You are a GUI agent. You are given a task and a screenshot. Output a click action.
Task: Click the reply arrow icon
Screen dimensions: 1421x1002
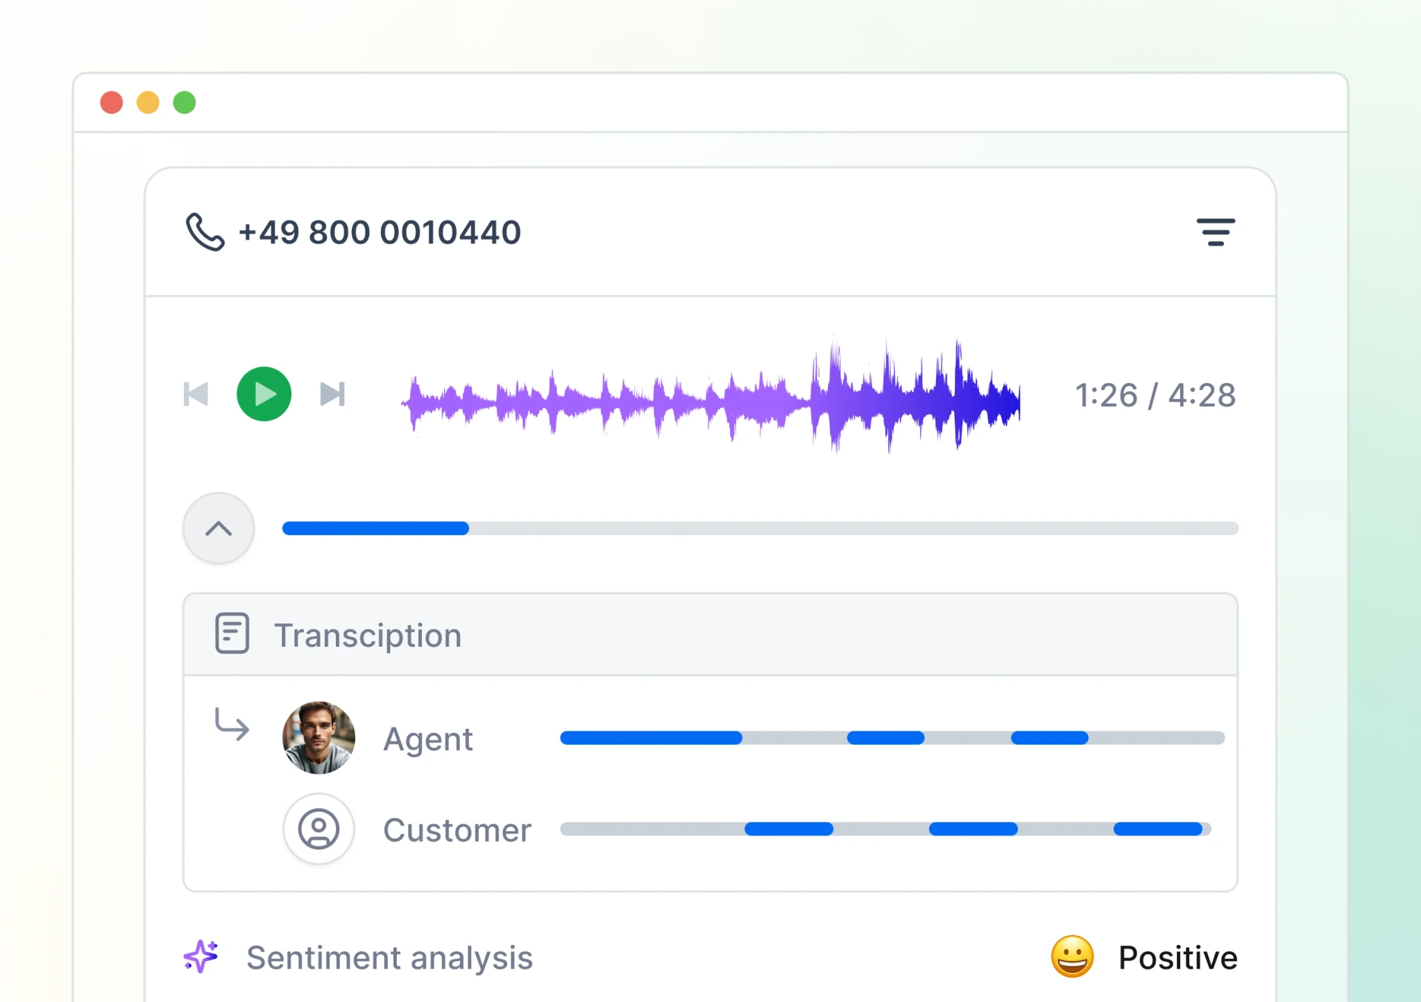(x=232, y=724)
